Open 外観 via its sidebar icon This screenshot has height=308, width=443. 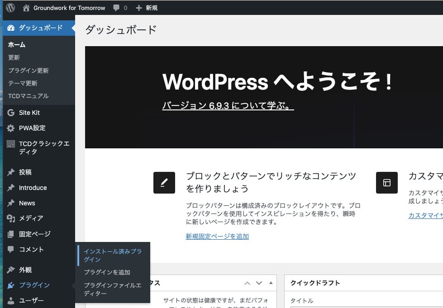10,270
